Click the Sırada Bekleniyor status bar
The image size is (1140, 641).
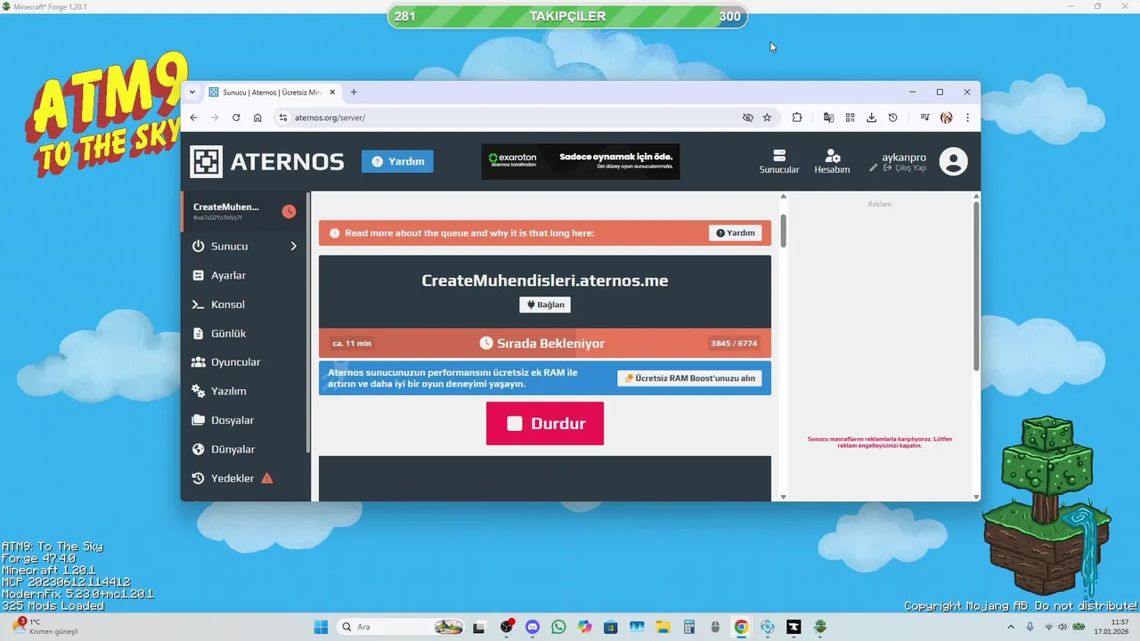coord(545,343)
